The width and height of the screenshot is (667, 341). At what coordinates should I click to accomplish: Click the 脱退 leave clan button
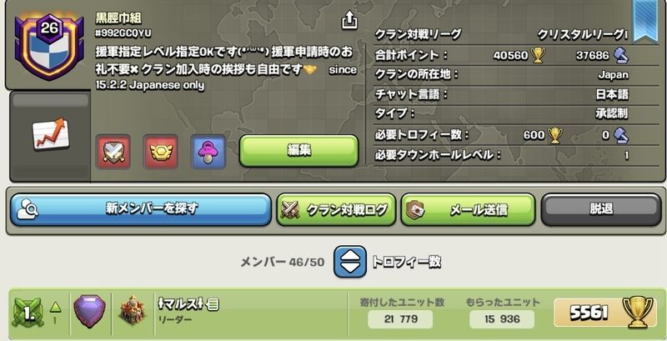point(601,209)
